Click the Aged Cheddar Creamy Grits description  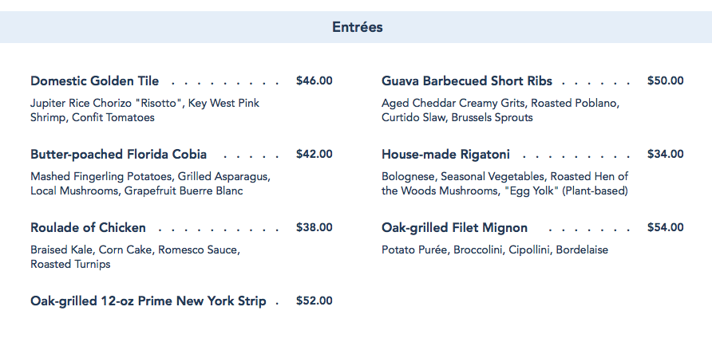pyautogui.click(x=500, y=111)
